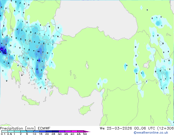Pick the 40–45 mm magenta legend swatch

(74, 131)
